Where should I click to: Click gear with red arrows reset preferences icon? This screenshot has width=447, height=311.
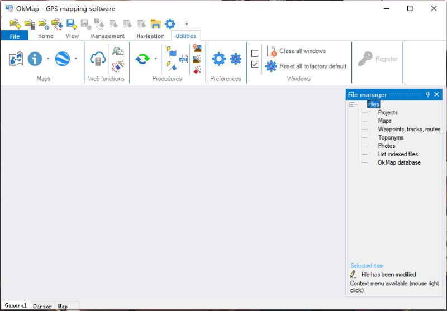click(x=235, y=59)
